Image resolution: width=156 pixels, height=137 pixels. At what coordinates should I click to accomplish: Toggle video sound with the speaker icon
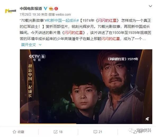click(x=147, y=119)
